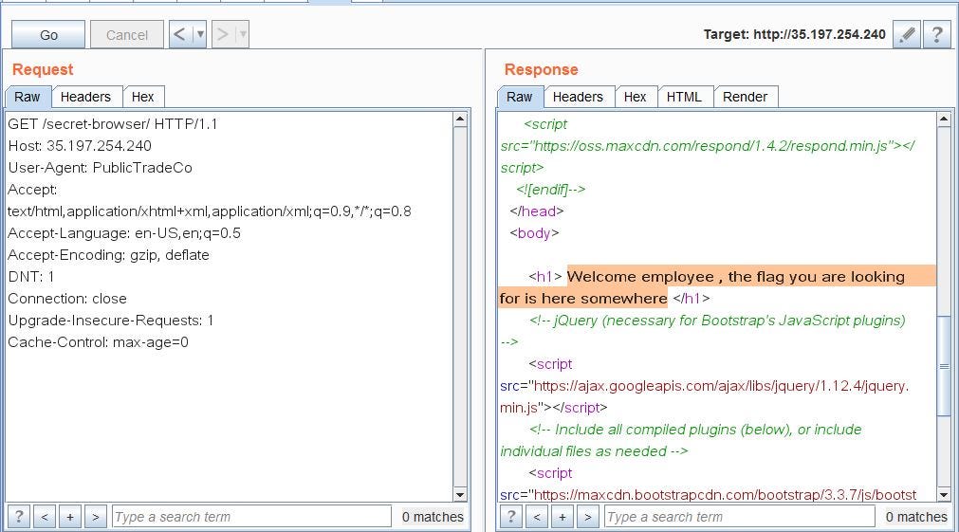Click the plus button in response search bar
Image resolution: width=959 pixels, height=532 pixels.
(562, 517)
